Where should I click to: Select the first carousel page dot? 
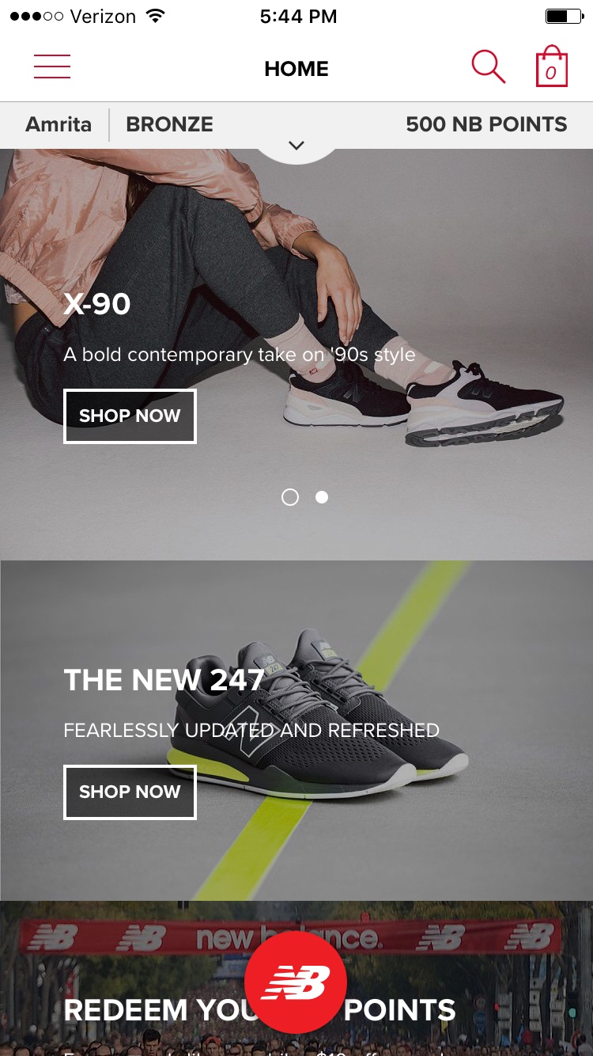pyautogui.click(x=290, y=497)
